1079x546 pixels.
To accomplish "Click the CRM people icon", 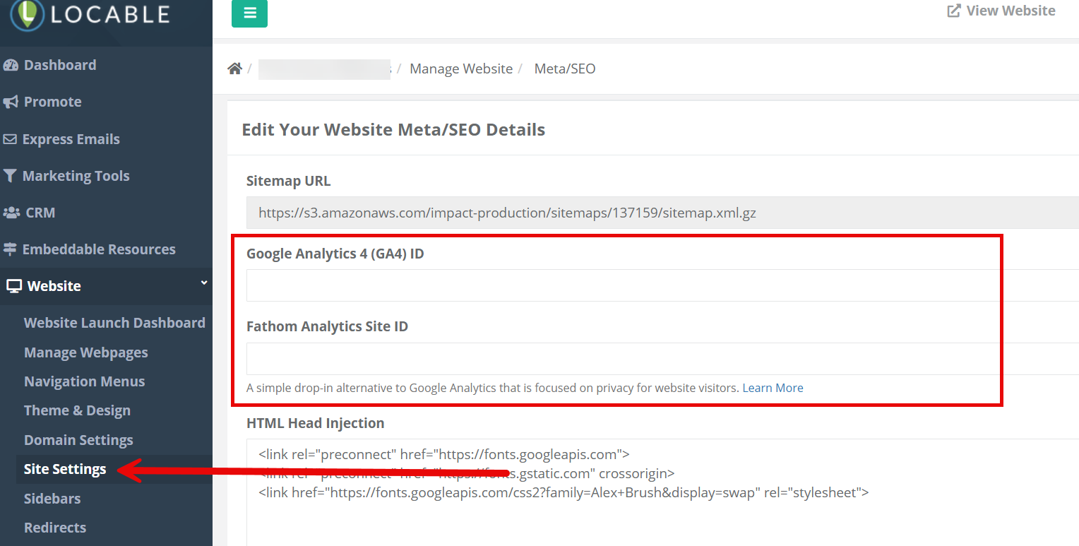I will coord(11,213).
